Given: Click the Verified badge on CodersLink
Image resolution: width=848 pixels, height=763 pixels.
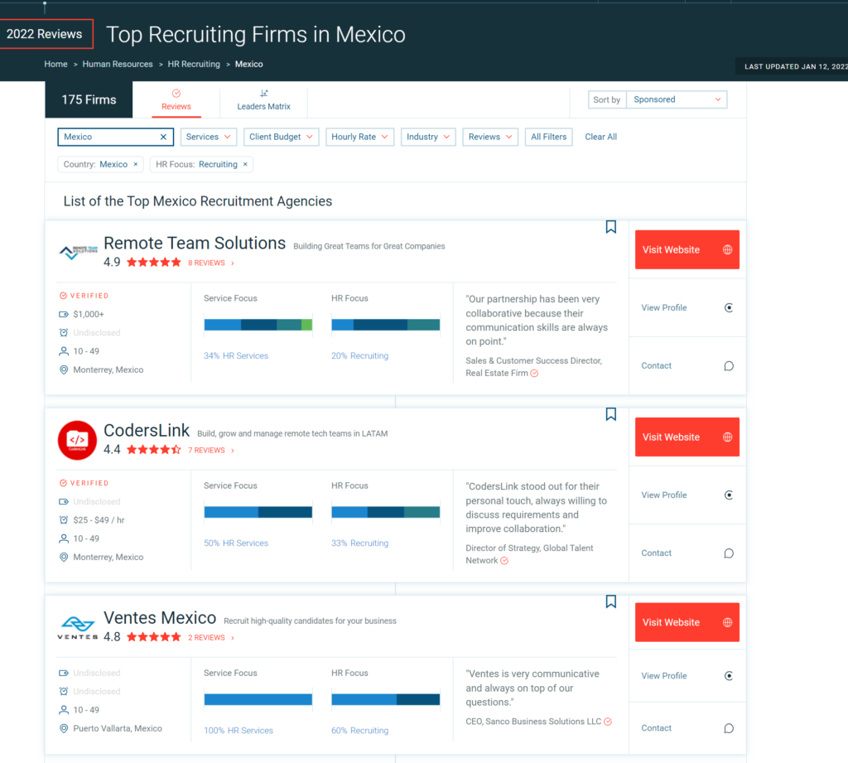Looking at the screenshot, I should [84, 483].
